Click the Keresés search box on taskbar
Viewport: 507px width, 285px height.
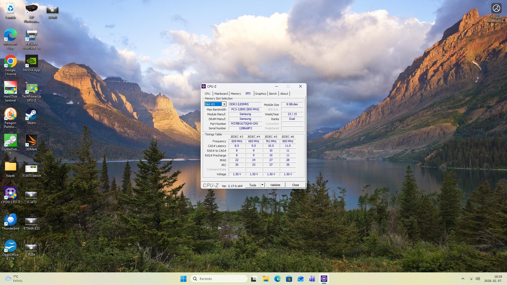pos(219,279)
